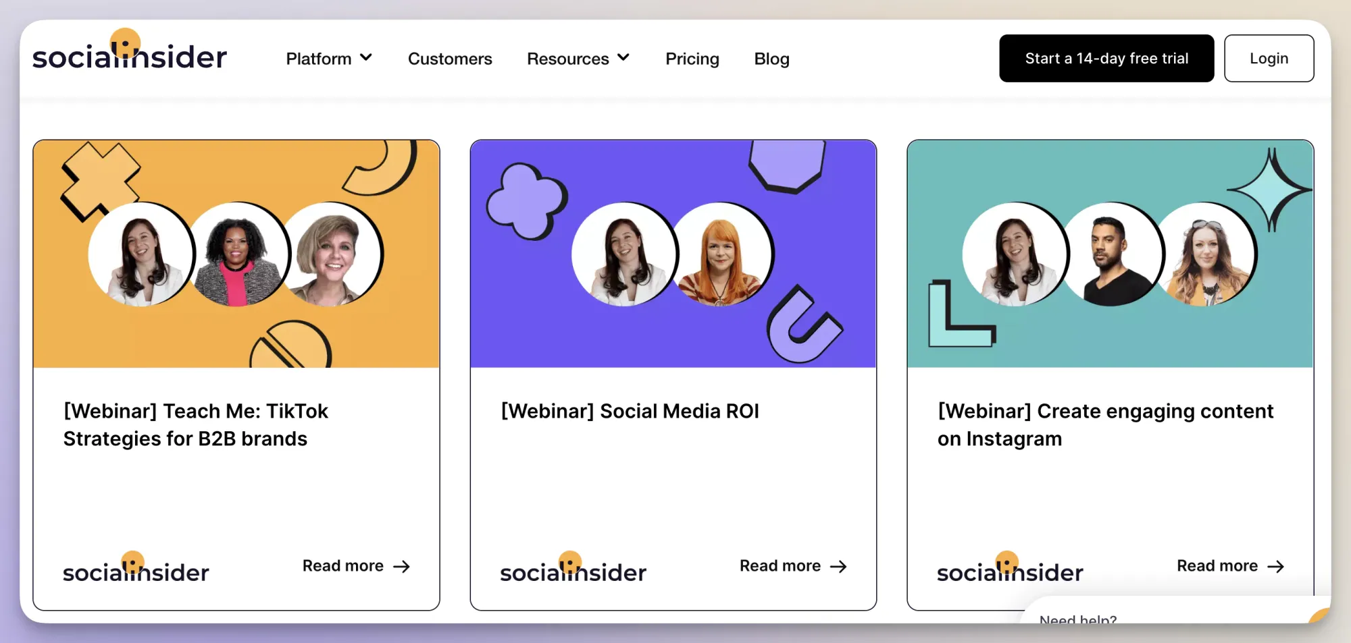Open the TikTok Strategies webinar thumbnail
Image resolution: width=1351 pixels, height=643 pixels.
click(x=236, y=254)
